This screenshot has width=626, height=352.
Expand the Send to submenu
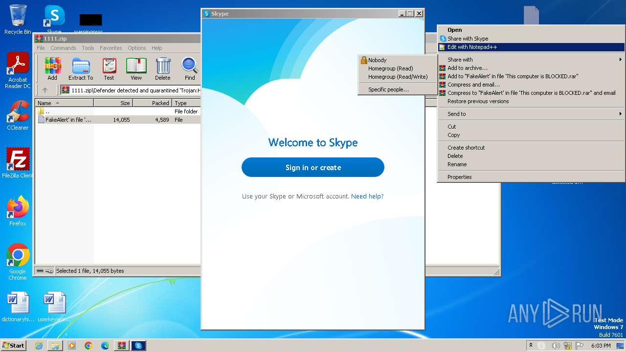(x=531, y=114)
